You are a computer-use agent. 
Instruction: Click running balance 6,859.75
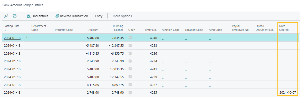[118, 85]
